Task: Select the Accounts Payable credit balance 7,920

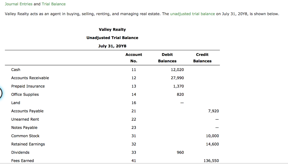Action: 213,111
